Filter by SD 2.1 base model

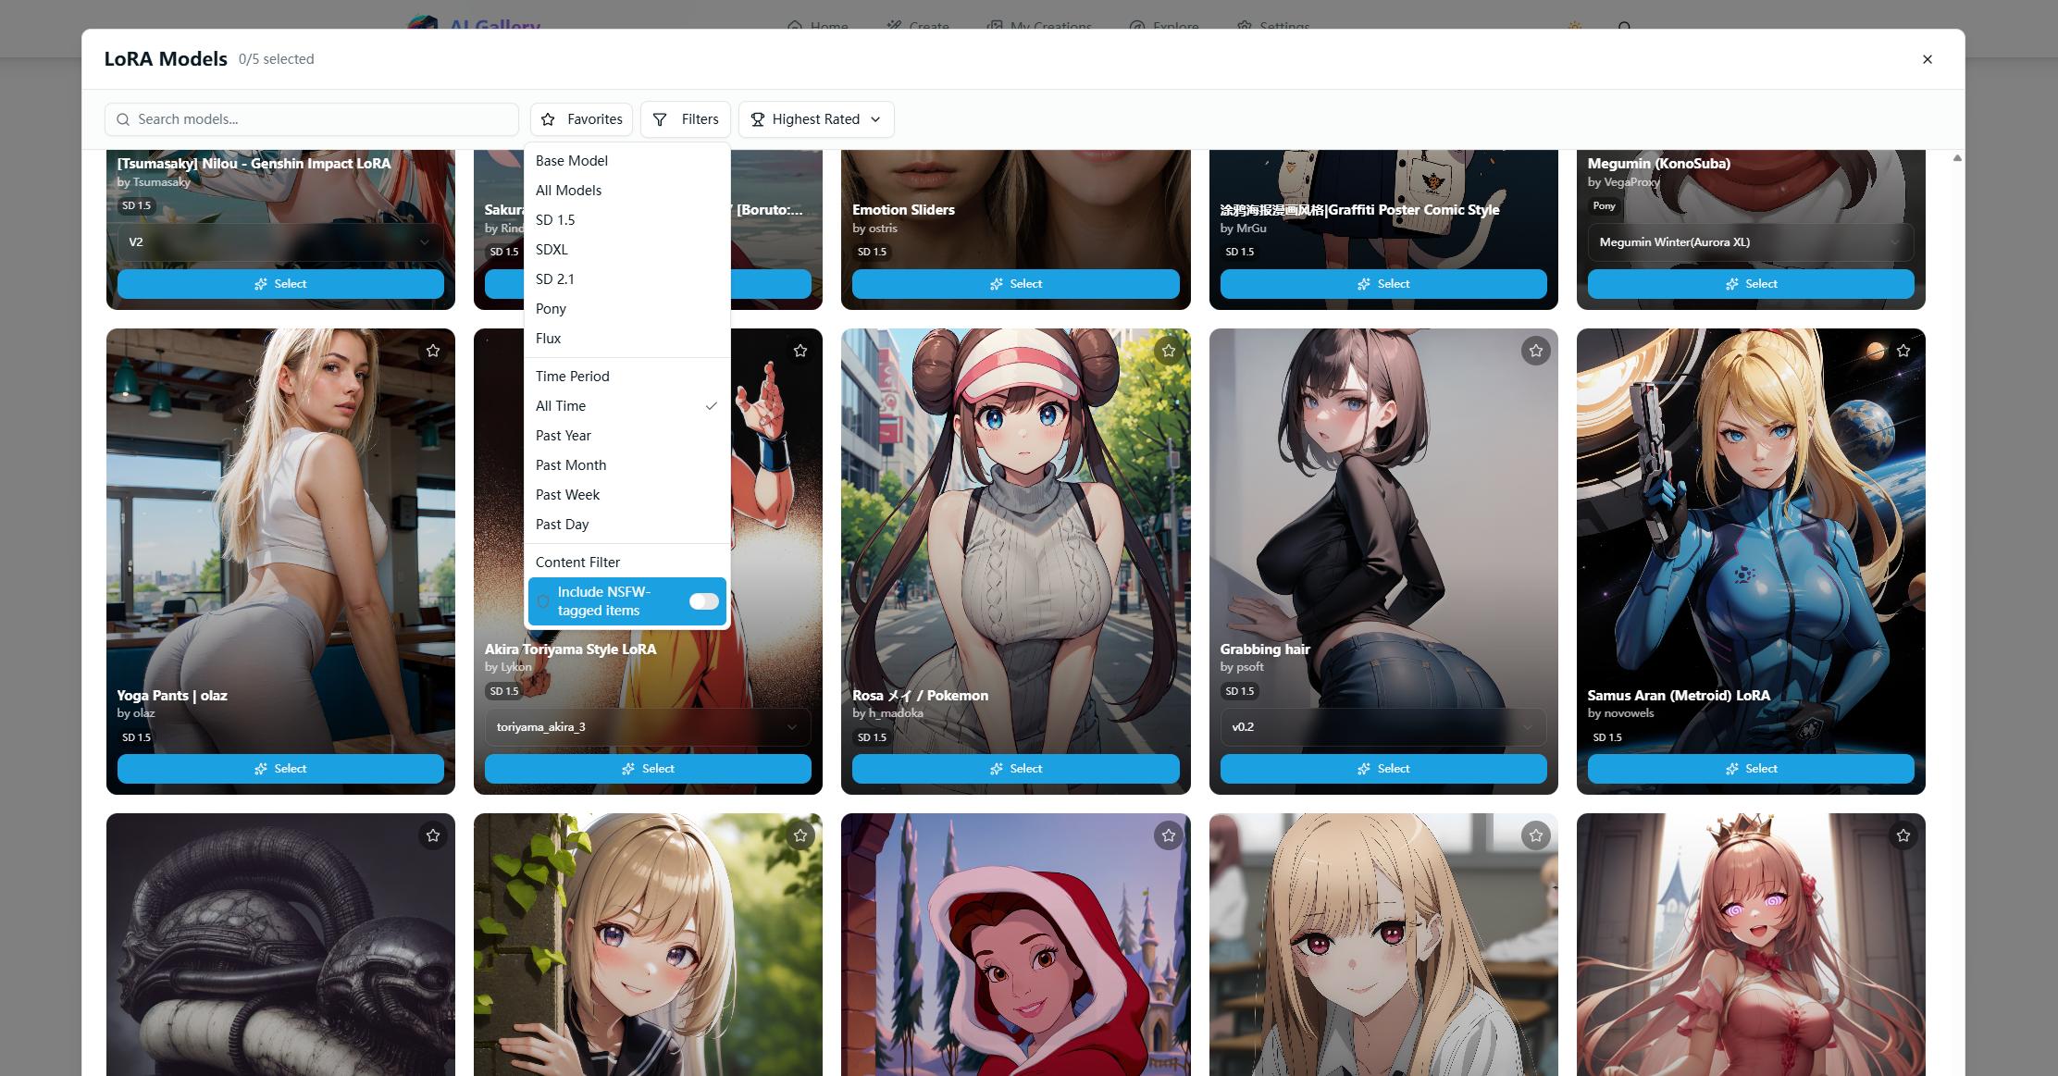[626, 279]
